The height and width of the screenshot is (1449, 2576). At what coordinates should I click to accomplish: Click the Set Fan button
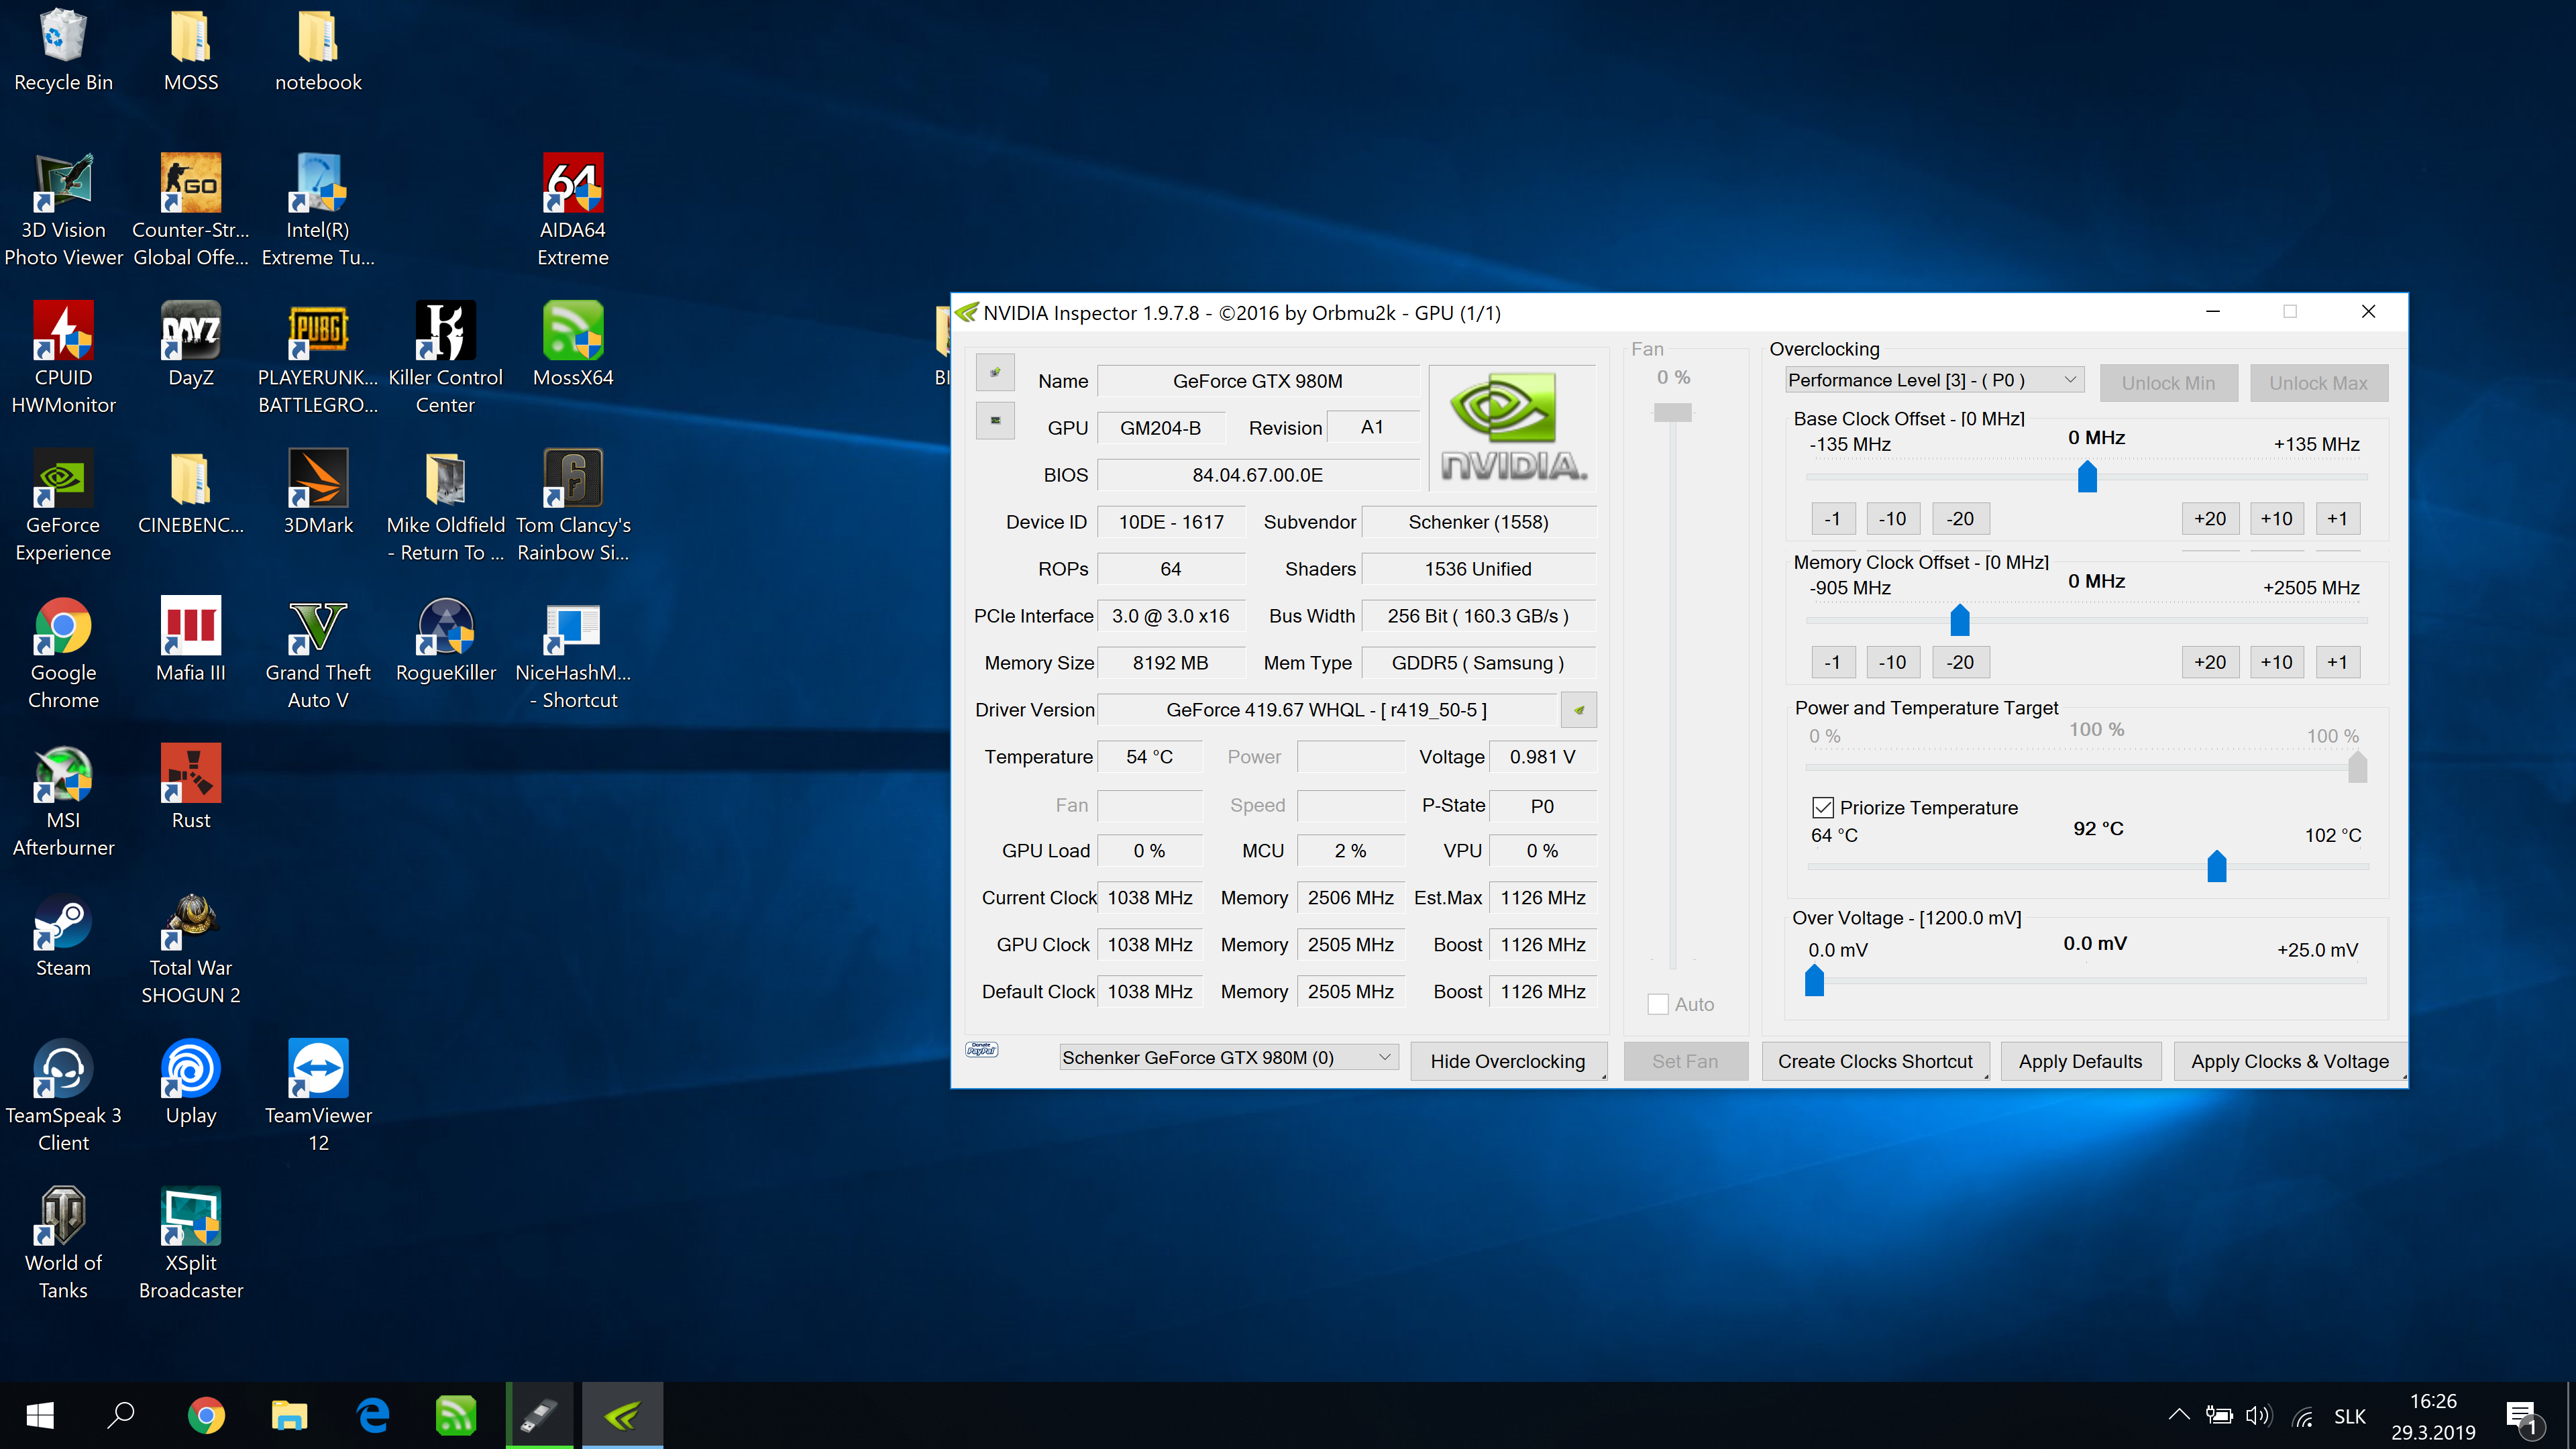(x=1685, y=1061)
